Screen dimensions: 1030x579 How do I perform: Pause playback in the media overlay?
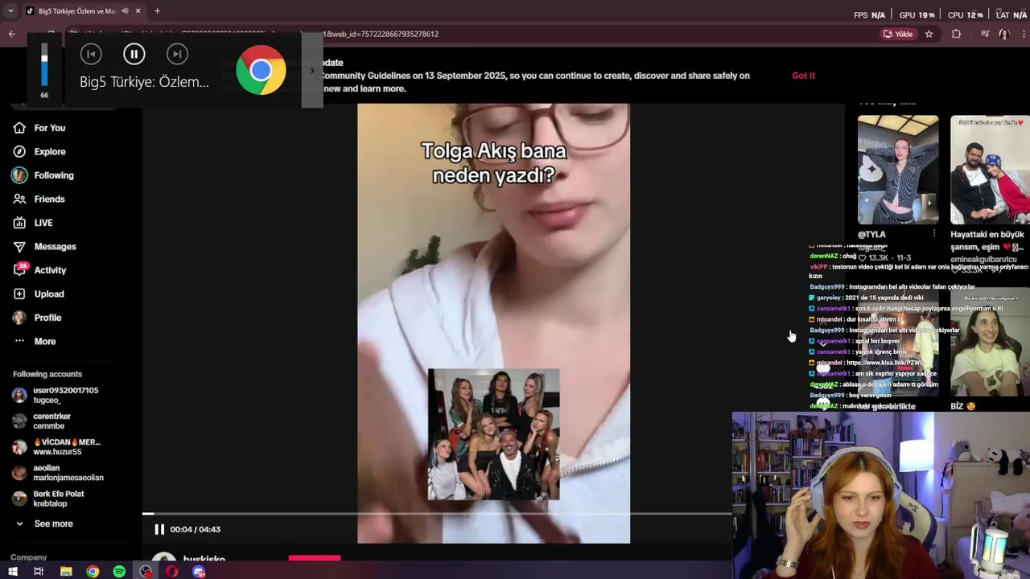[134, 54]
